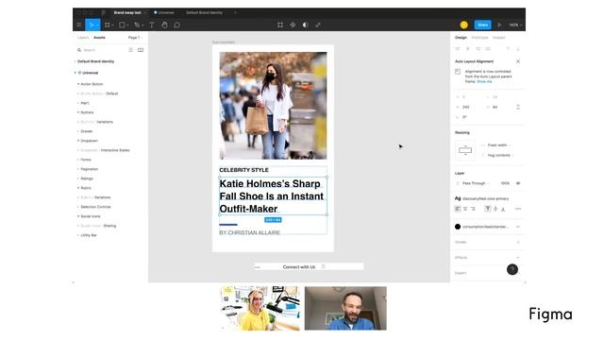Open Frame tool options dropdown arrow
This screenshot has height=340, width=604.
coord(112,25)
